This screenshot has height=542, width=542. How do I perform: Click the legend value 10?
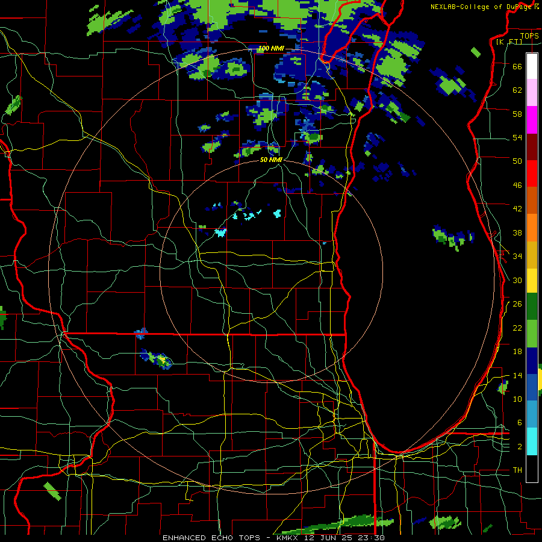pyautogui.click(x=517, y=399)
